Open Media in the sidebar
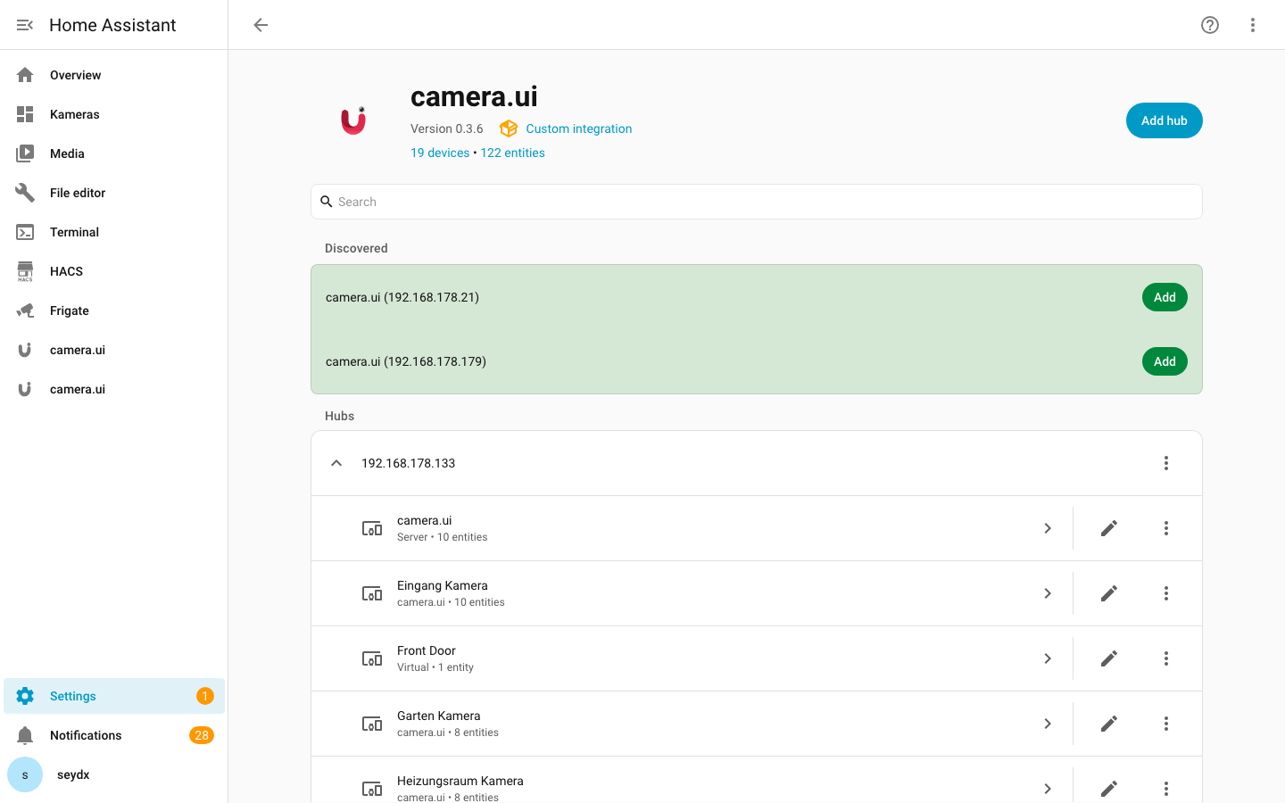This screenshot has width=1285, height=803. pos(114,153)
